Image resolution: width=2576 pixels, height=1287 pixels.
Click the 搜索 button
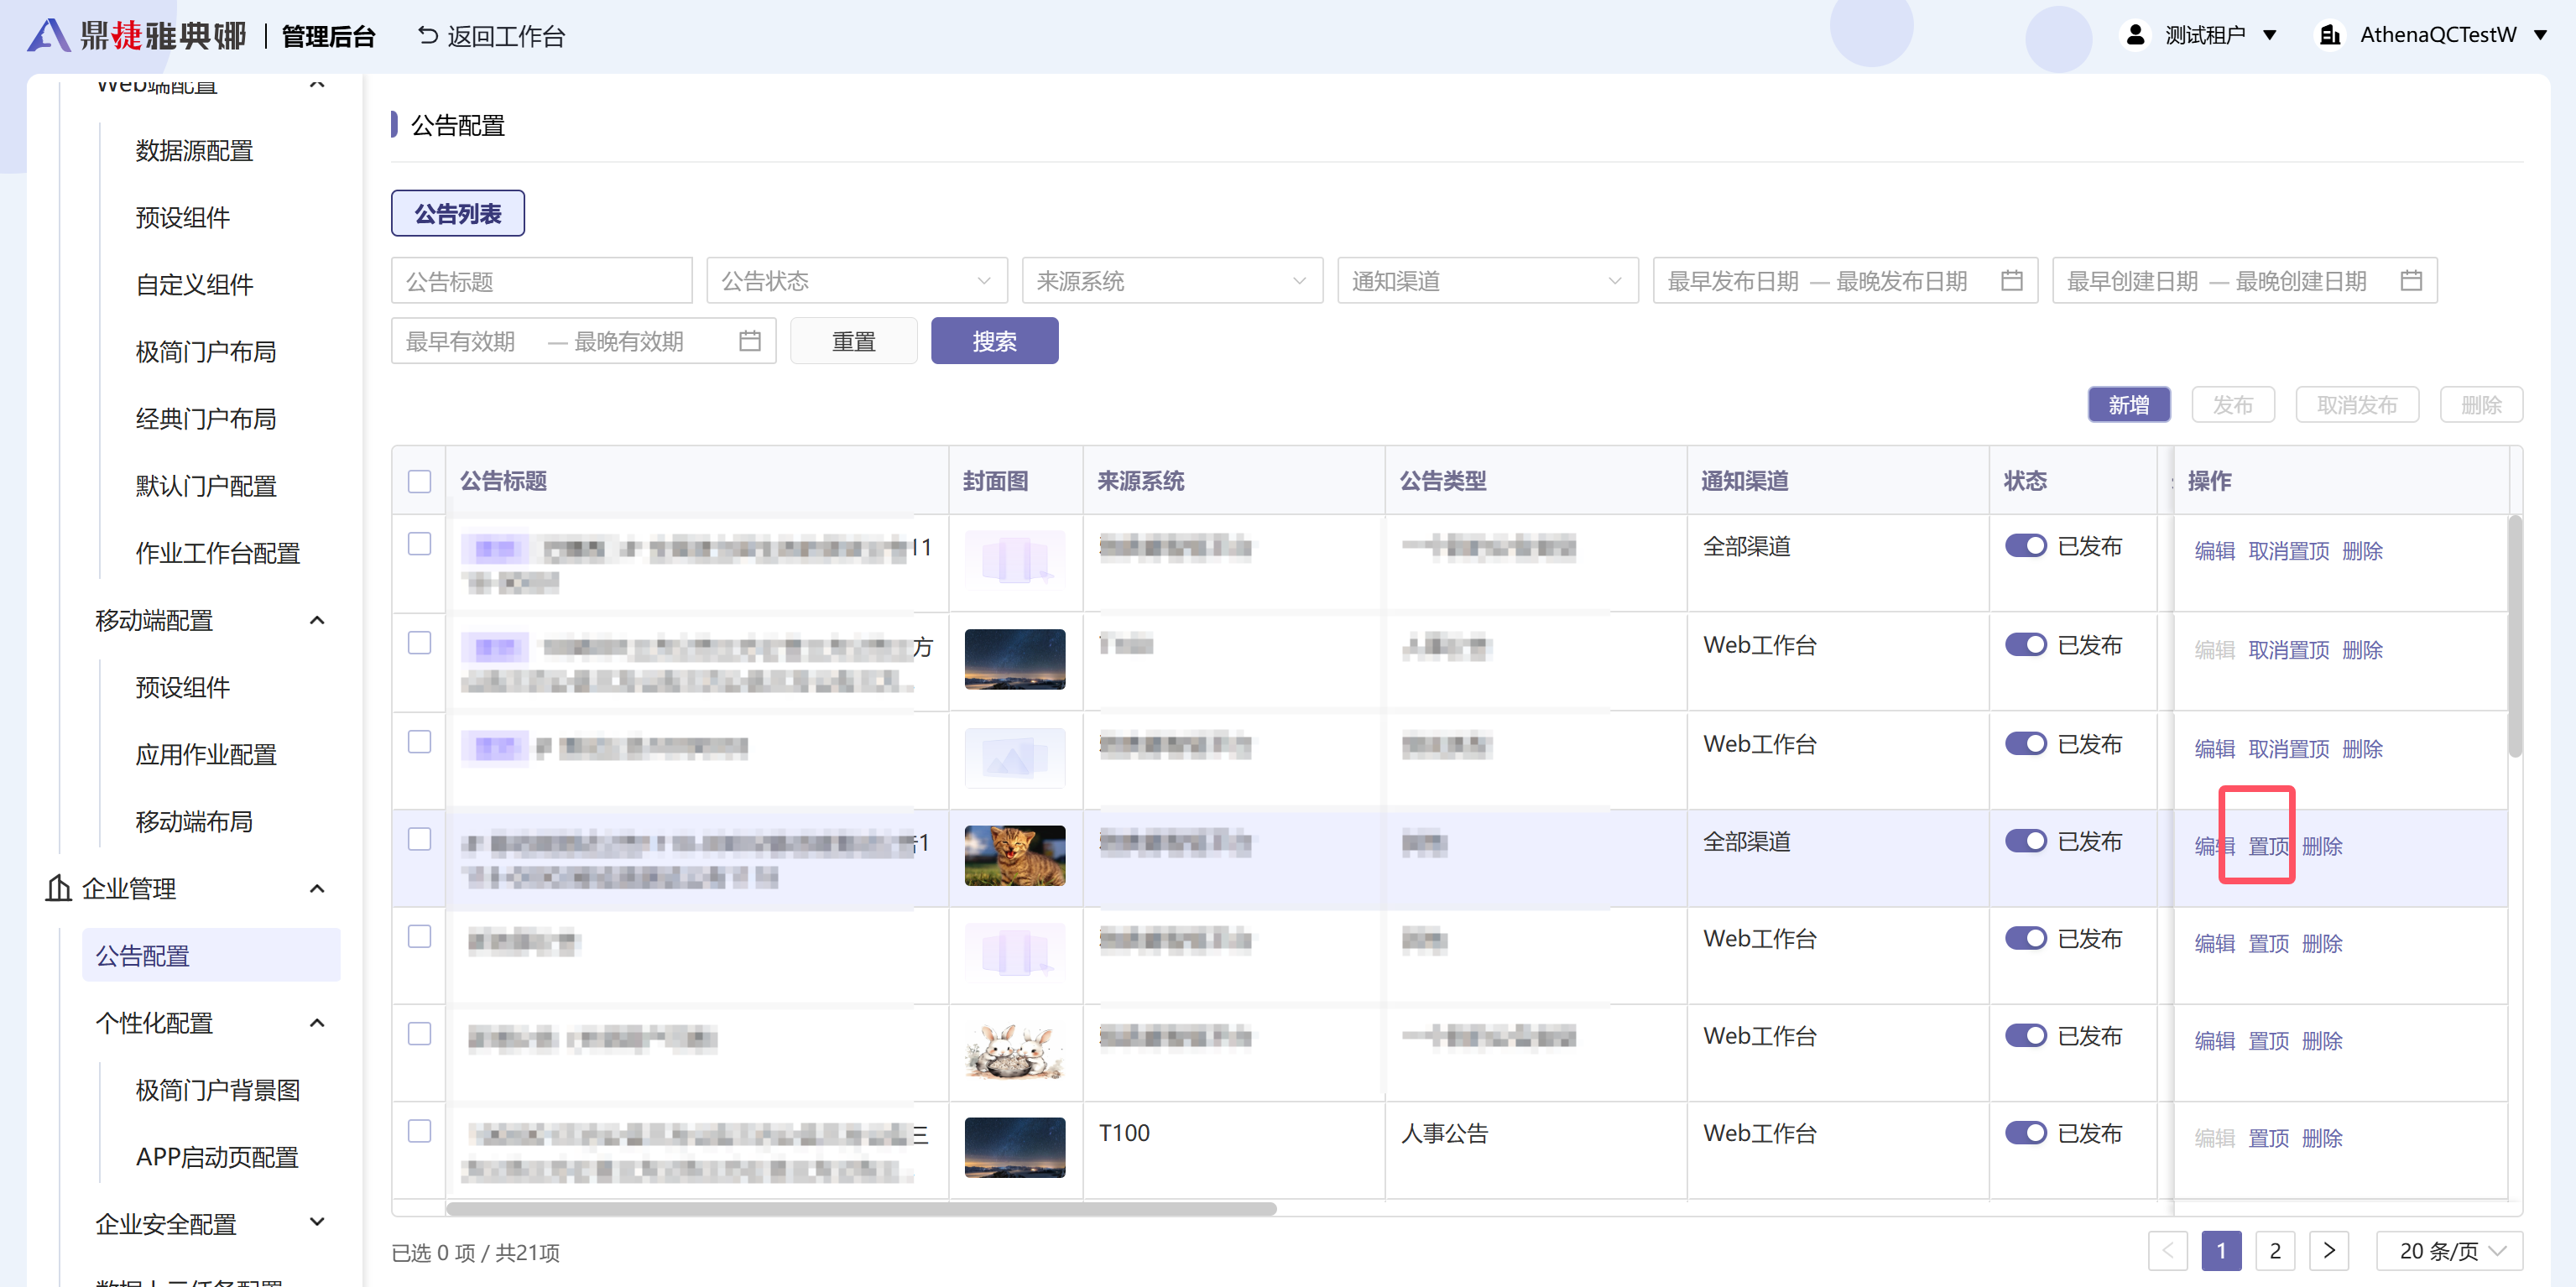[x=994, y=341]
